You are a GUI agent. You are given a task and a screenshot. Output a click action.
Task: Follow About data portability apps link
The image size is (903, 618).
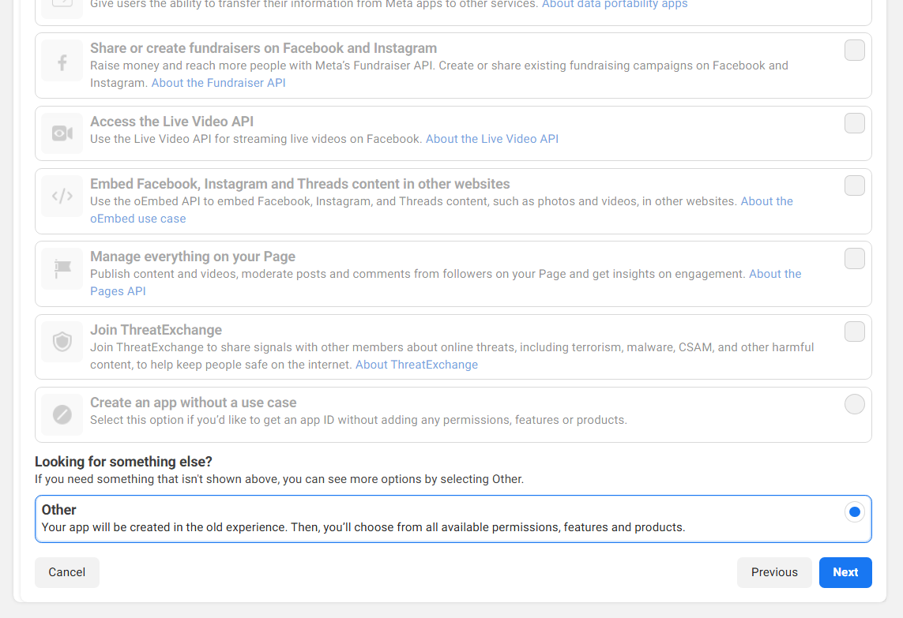(614, 5)
